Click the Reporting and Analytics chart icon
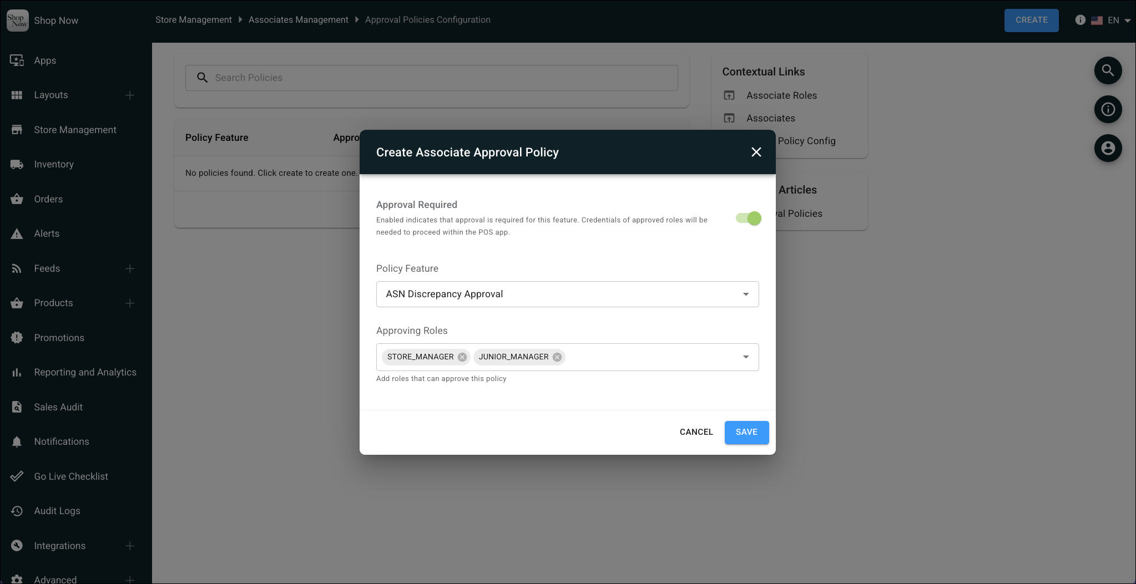Image resolution: width=1136 pixels, height=584 pixels. point(17,372)
